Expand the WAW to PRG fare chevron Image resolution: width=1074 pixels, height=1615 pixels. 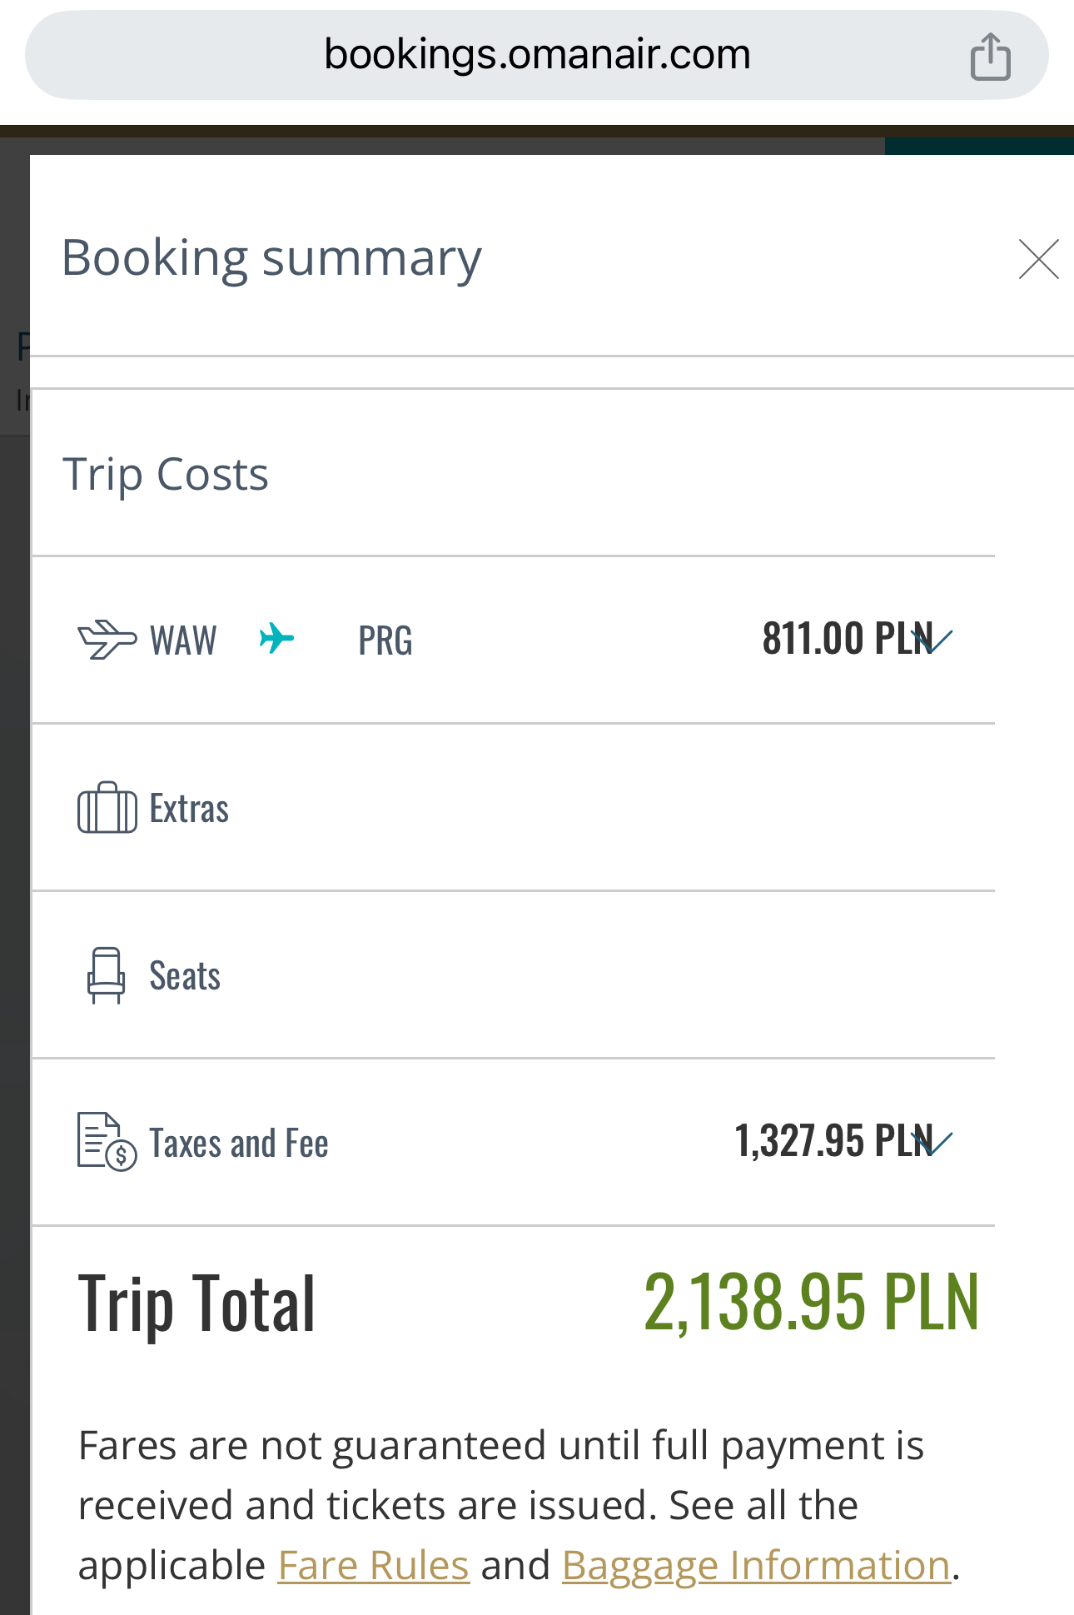(x=933, y=640)
